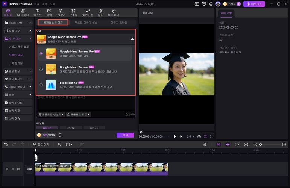Select the 화면전환 transitions icon
Viewport: 290px width, 188px height.
pyautogui.click(x=88, y=13)
